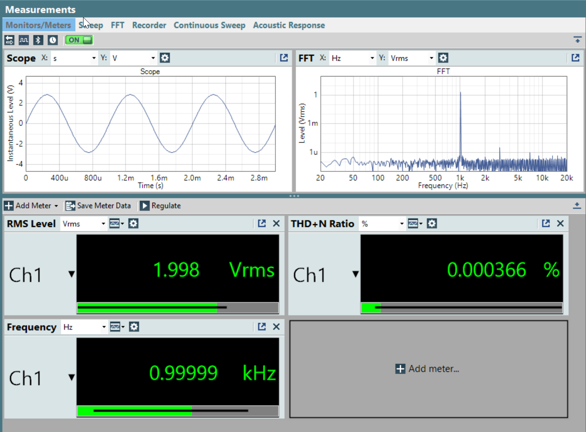The image size is (586, 432).
Task: Switch to the FFT tab
Action: (118, 25)
